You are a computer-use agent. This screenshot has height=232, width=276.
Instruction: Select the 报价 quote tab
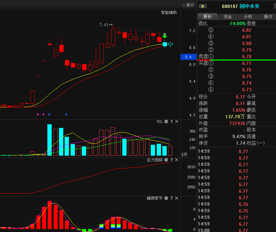(208, 17)
